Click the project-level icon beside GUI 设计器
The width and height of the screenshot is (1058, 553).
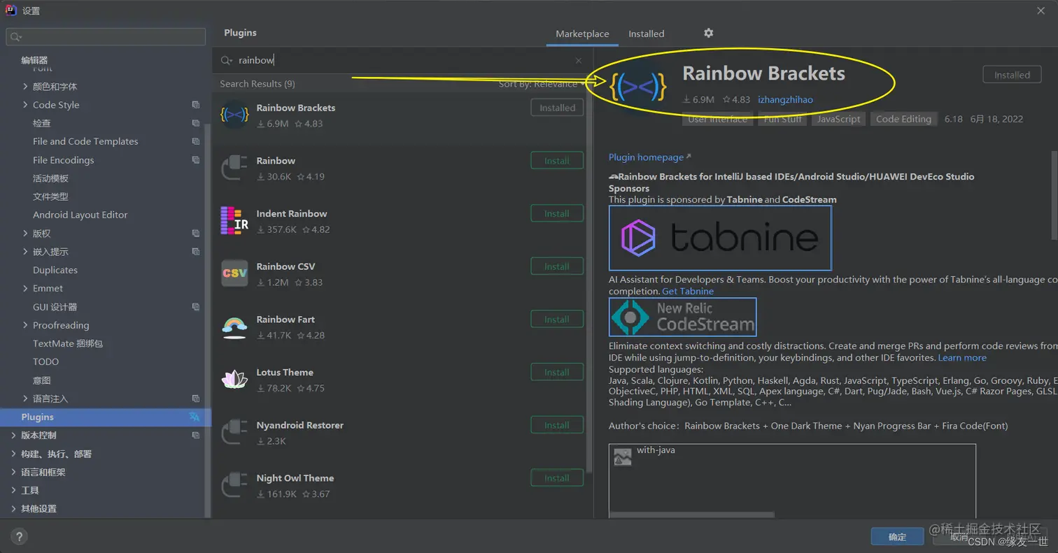(x=196, y=307)
